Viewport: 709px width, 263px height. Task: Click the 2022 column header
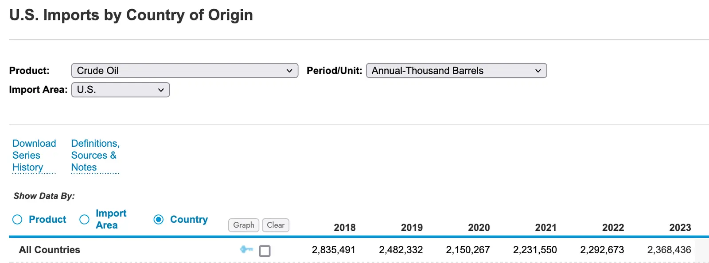click(613, 228)
